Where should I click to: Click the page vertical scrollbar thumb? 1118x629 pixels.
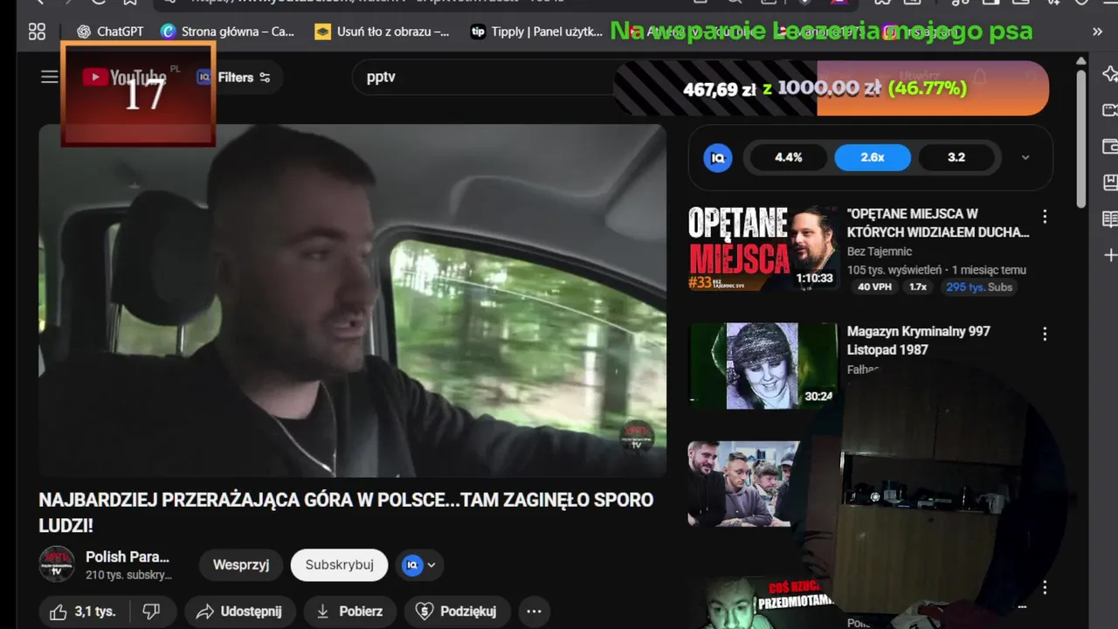coord(1081,138)
